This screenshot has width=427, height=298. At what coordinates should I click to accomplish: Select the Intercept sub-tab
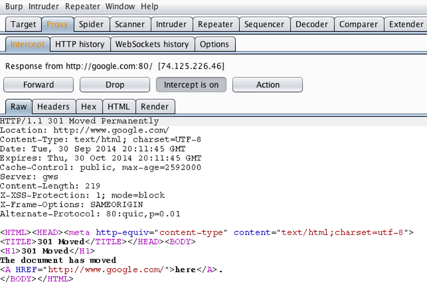(x=28, y=44)
